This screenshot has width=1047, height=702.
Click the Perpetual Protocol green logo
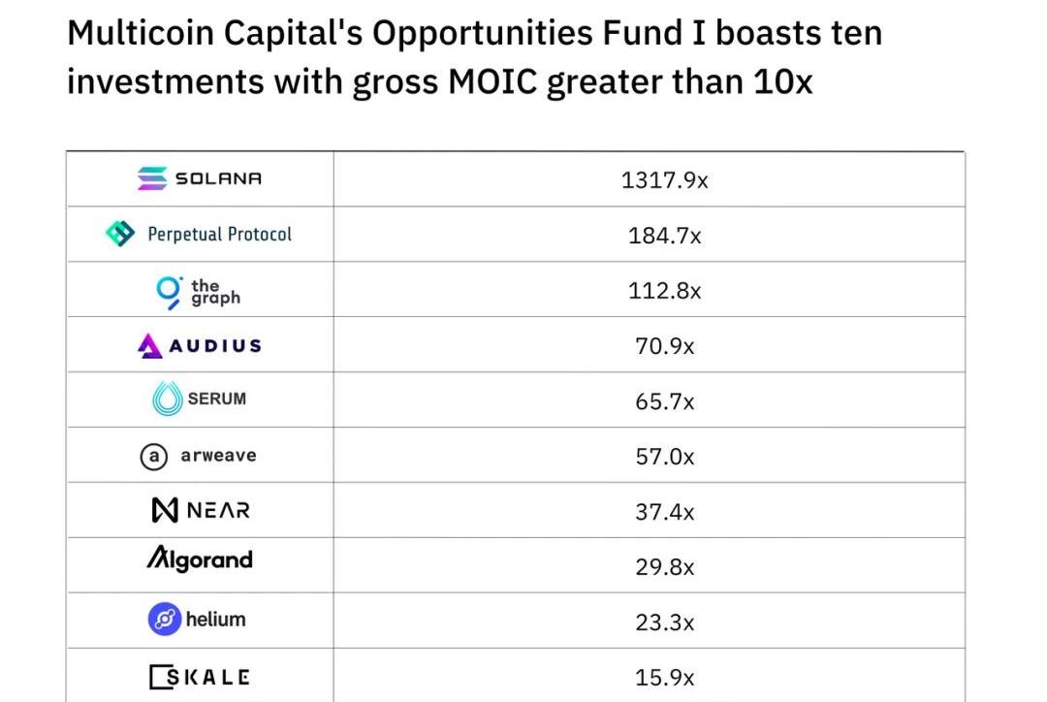click(x=120, y=234)
